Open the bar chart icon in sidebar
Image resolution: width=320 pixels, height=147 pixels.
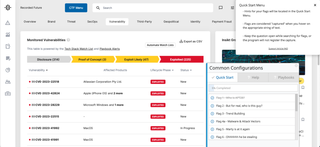[8, 34]
